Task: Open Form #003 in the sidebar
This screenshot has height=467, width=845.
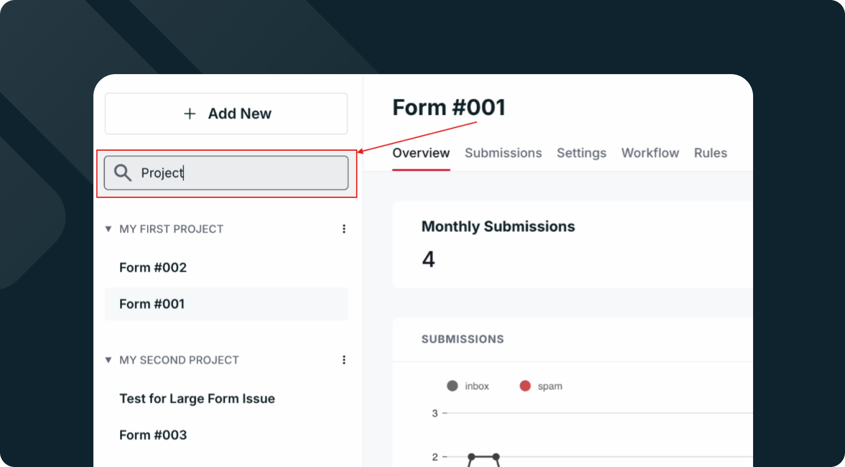Action: [153, 435]
